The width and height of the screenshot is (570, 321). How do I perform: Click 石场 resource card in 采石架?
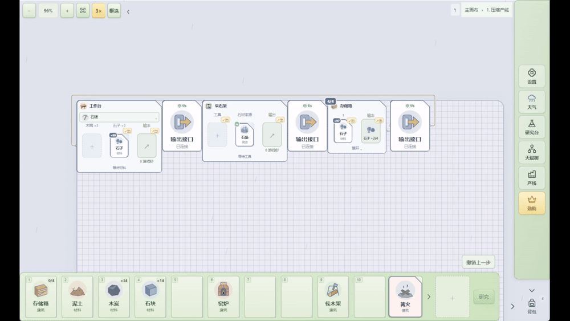(245, 135)
